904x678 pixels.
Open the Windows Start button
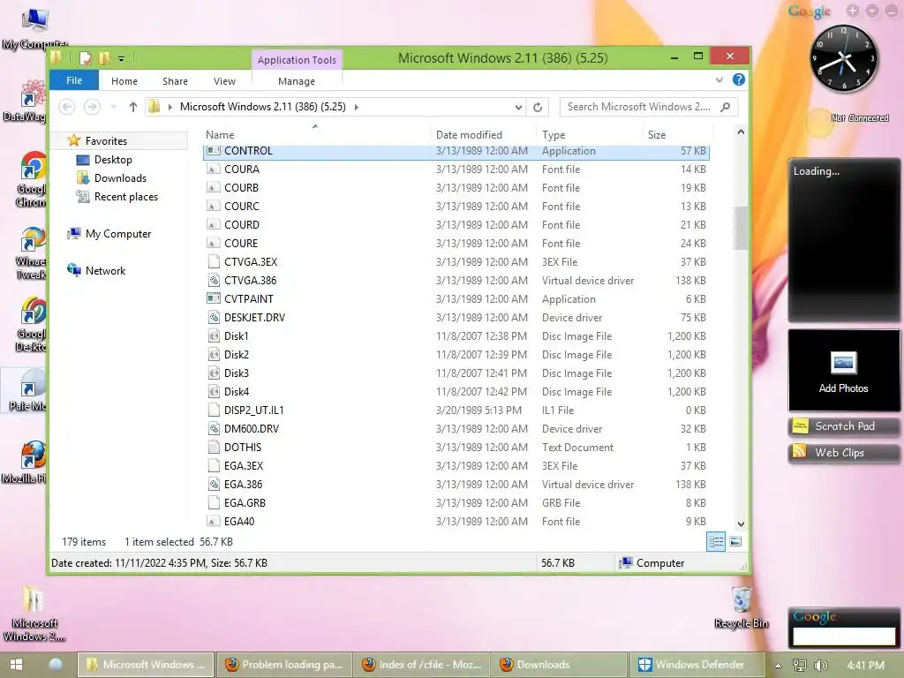pyautogui.click(x=16, y=664)
